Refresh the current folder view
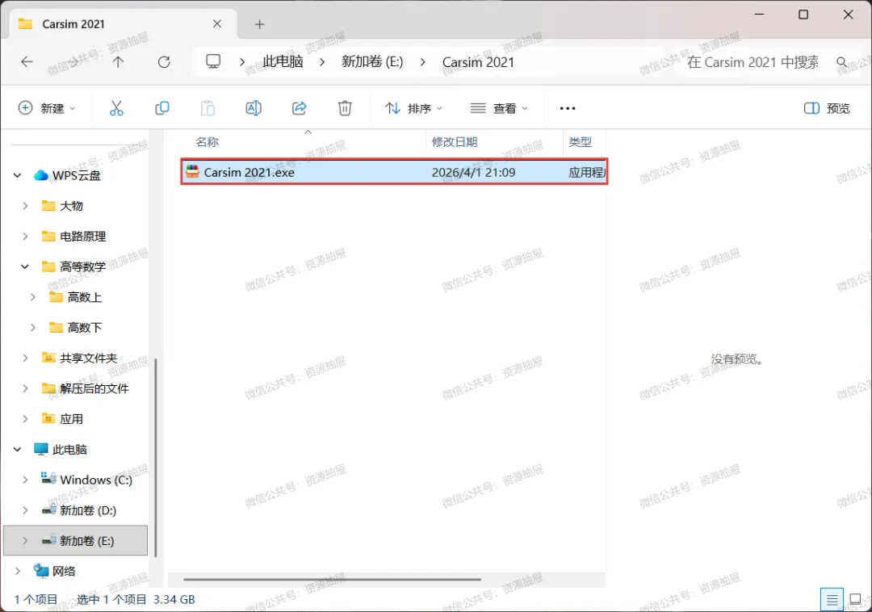The width and height of the screenshot is (872, 612). 164,61
